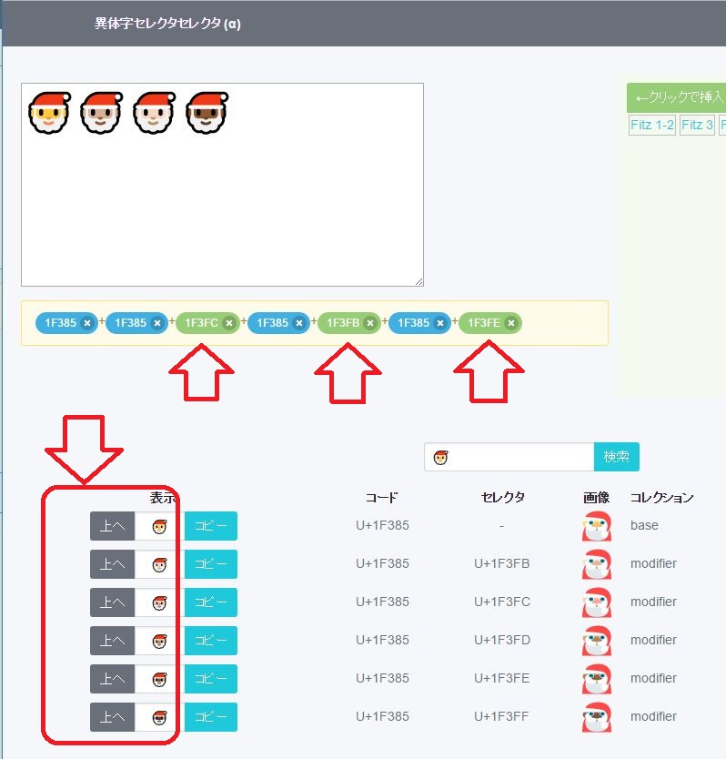Click 上へ for the U+1F3FE selector row
The width and height of the screenshot is (726, 759).
pyautogui.click(x=112, y=679)
